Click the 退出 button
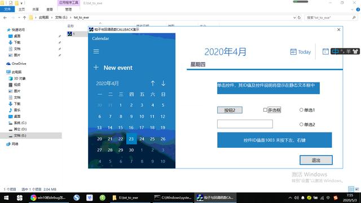Image resolution: width=361 pixels, height=203 pixels. point(316,160)
